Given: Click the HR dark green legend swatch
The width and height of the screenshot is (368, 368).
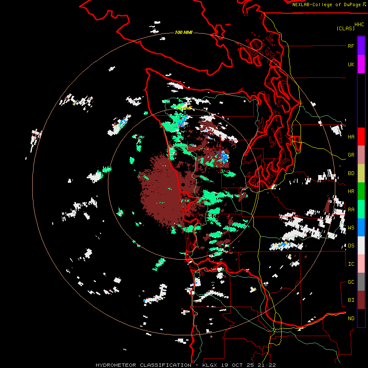Looking at the screenshot, I should 361,191.
